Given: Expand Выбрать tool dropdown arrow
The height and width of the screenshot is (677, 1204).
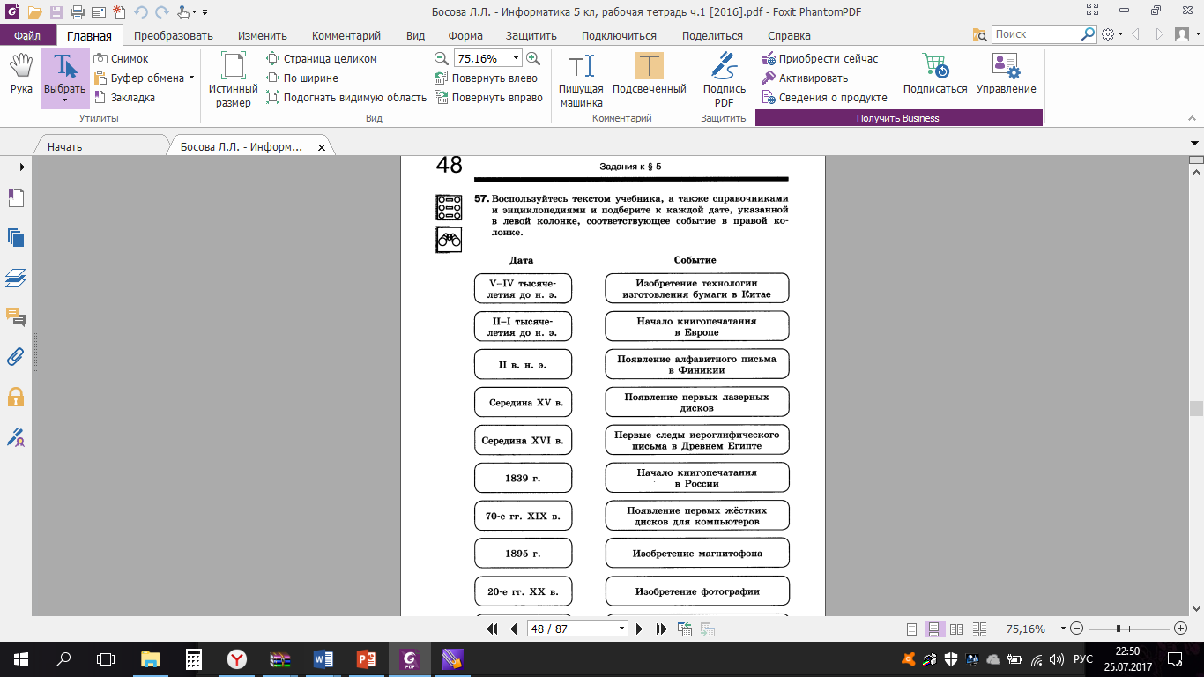Looking at the screenshot, I should point(65,101).
